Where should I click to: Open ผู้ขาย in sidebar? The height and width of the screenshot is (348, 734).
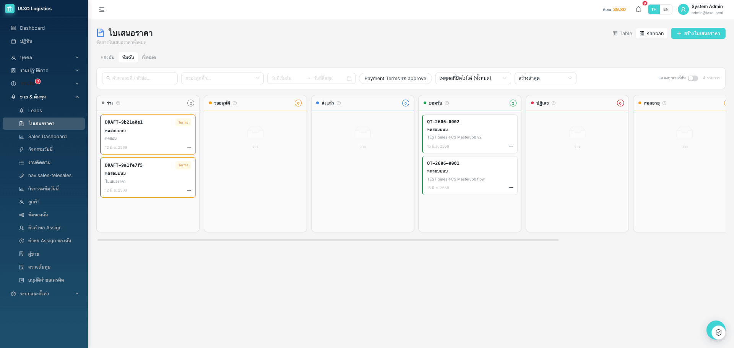click(x=44, y=254)
